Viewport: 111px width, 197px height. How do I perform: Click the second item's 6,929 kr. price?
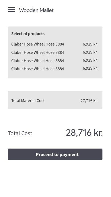(90, 52)
